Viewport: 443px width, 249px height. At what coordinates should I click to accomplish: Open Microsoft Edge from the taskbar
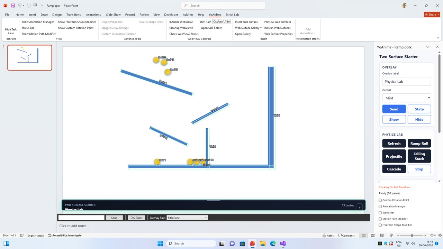point(273,243)
